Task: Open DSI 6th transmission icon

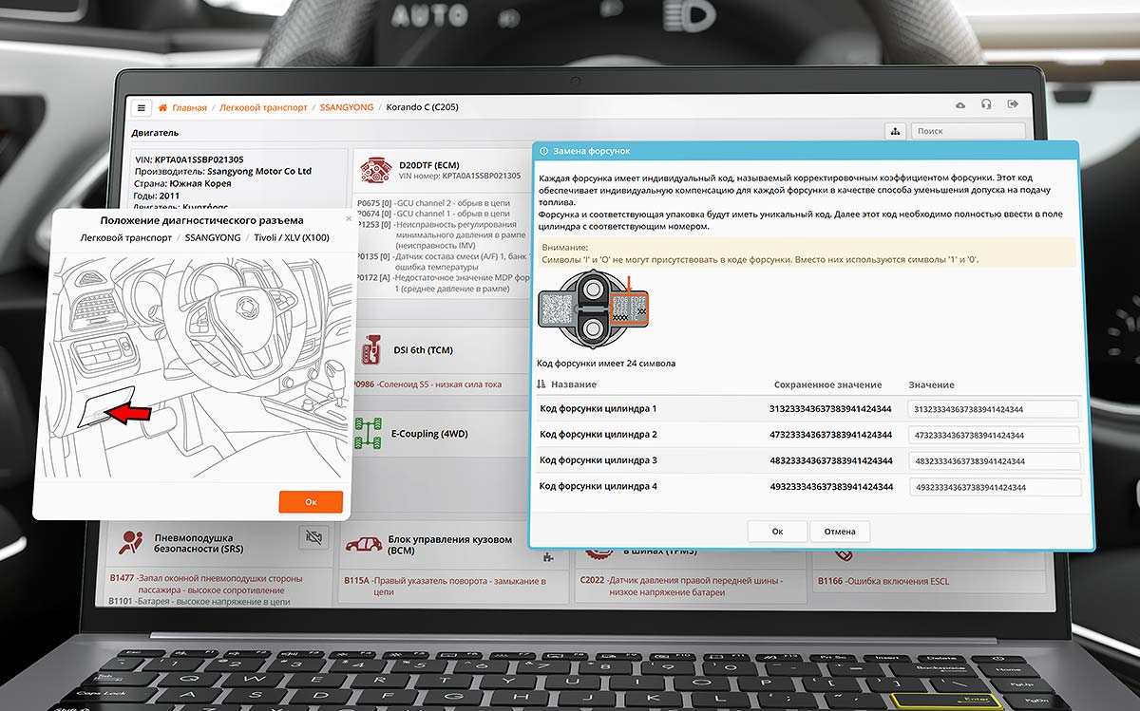Action: [x=371, y=350]
